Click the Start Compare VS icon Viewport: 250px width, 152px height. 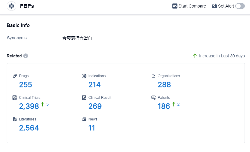[x=175, y=6]
